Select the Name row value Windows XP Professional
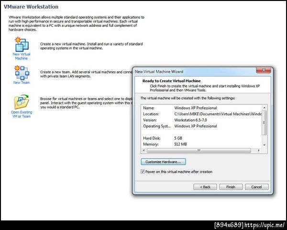This screenshot has height=230, width=287. tap(196, 108)
